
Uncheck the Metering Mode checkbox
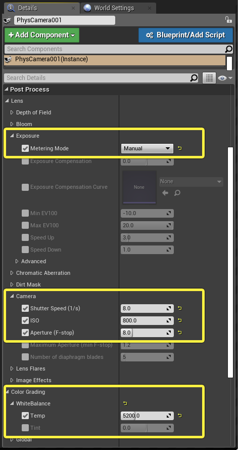25,148
